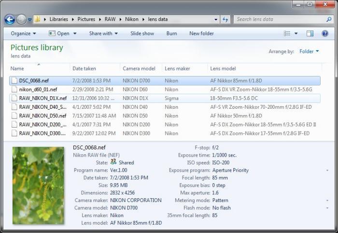
Task: Select the nikon_d60_01.nef file icon
Action: coord(14,89)
